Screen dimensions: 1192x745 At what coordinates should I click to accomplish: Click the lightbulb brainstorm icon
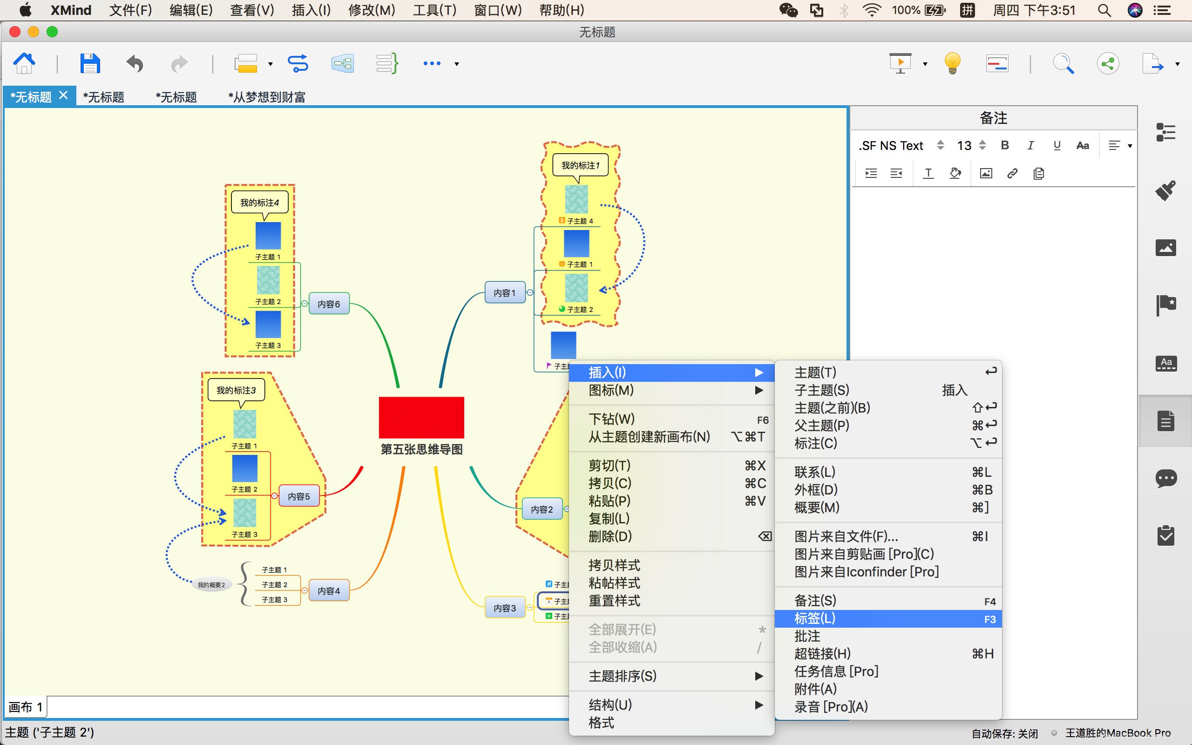coord(952,64)
